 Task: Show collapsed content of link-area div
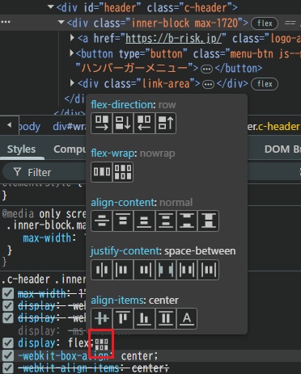point(208,85)
